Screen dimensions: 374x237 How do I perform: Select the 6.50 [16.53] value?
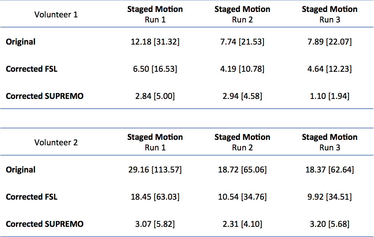(155, 69)
